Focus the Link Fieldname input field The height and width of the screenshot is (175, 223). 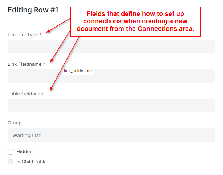pos(111,76)
